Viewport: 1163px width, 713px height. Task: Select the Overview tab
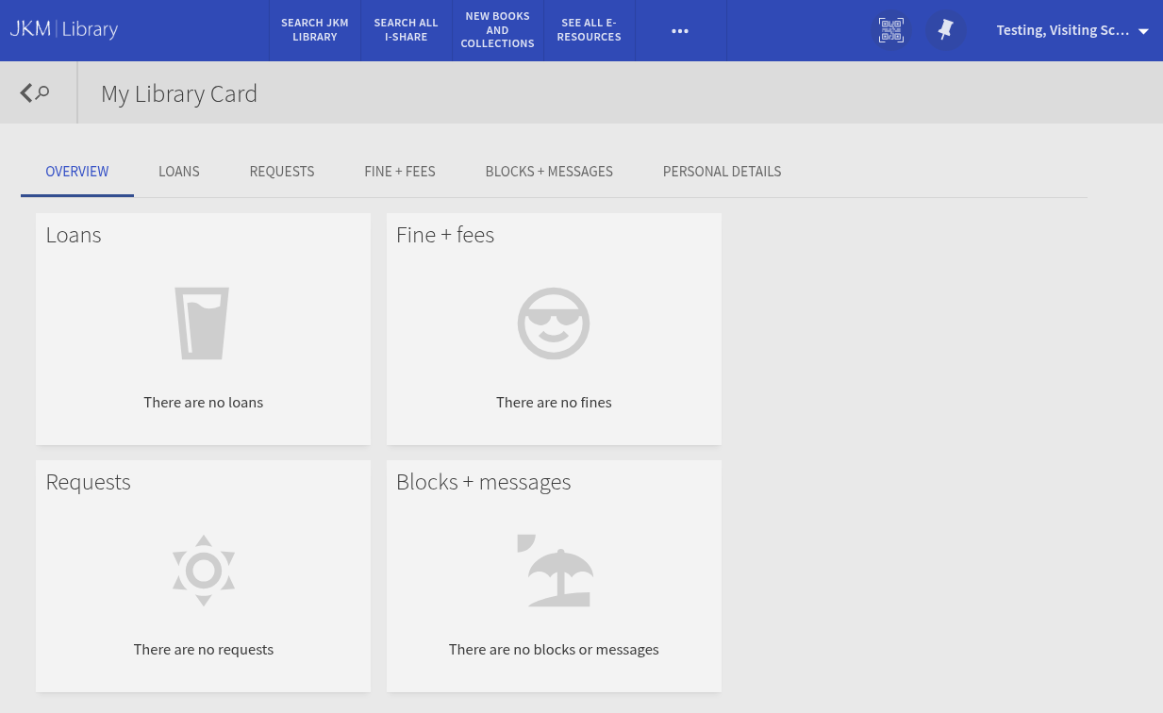tap(77, 172)
